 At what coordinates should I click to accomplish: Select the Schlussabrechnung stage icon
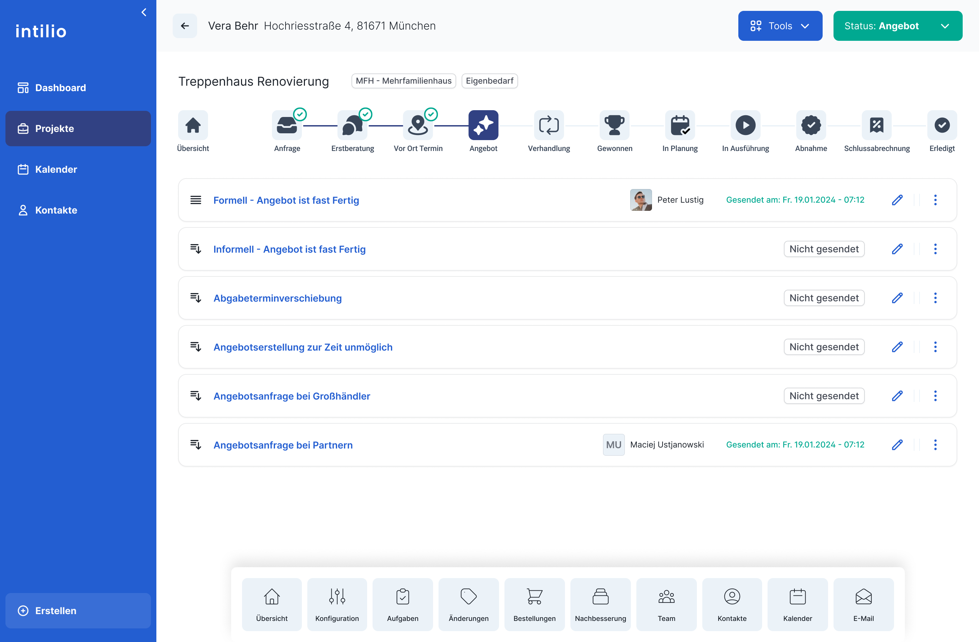click(877, 125)
